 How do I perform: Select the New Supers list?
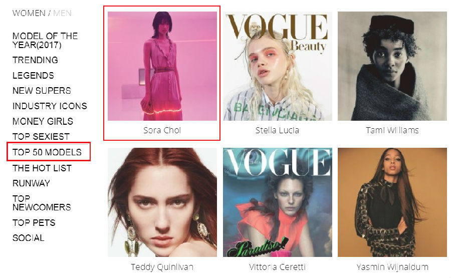[42, 91]
